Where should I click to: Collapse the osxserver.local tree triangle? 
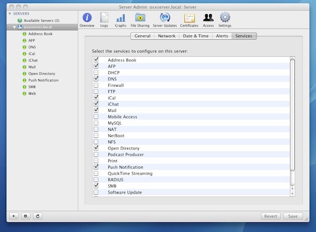tap(14, 27)
